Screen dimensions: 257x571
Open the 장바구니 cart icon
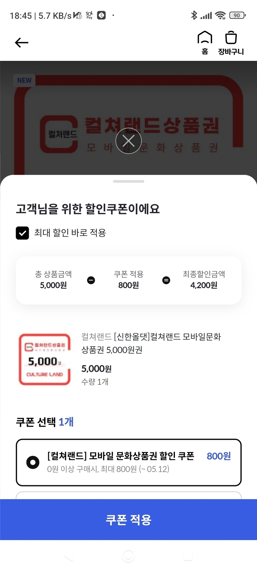pos(231,42)
